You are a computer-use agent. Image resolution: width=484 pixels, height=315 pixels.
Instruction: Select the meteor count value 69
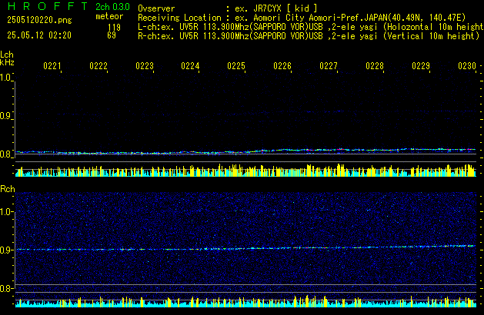point(112,35)
